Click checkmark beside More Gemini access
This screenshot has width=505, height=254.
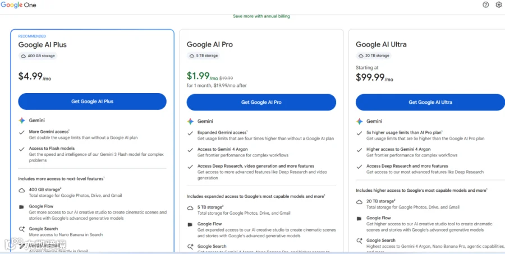click(x=21, y=132)
